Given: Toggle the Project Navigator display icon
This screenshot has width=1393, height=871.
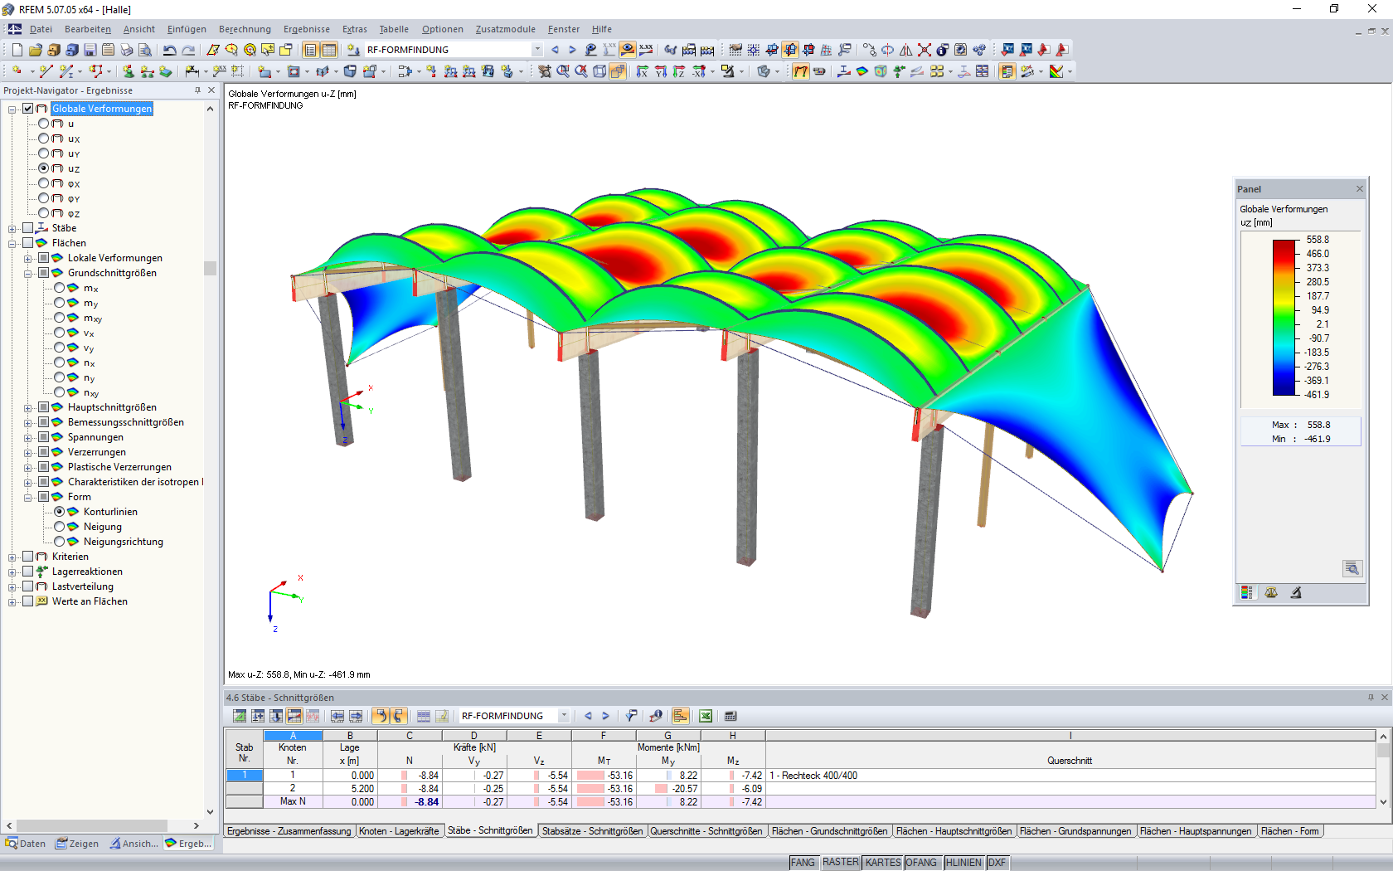Looking at the screenshot, I should 311,50.
